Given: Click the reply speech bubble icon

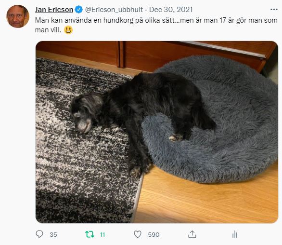Looking at the screenshot, I should 39,234.
